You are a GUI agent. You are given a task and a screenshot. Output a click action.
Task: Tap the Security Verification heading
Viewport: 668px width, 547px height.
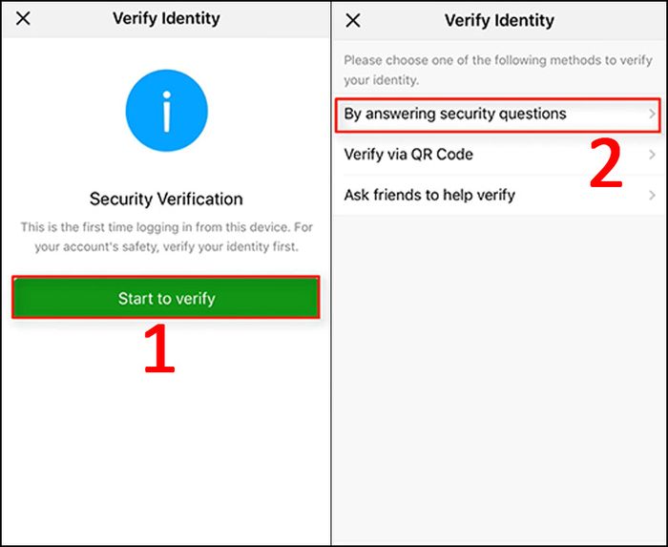(166, 199)
